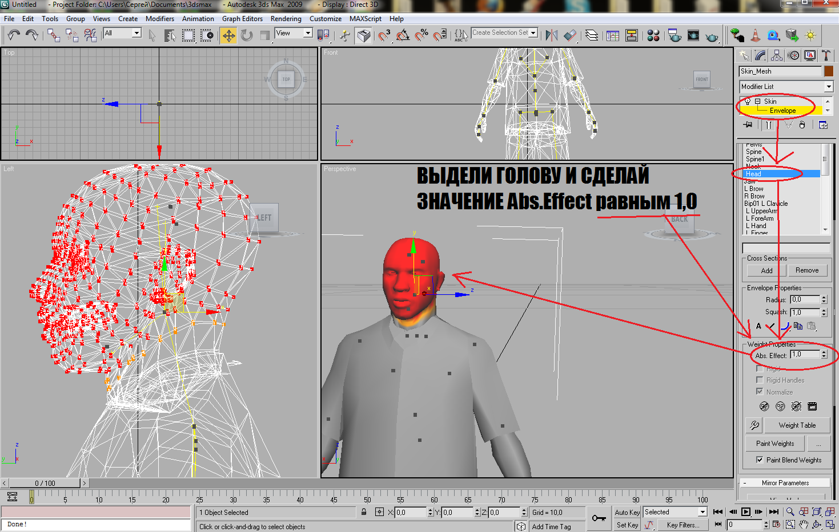Choose the Select Object arrow tool
Viewport: 839px width, 532px height.
tap(152, 35)
